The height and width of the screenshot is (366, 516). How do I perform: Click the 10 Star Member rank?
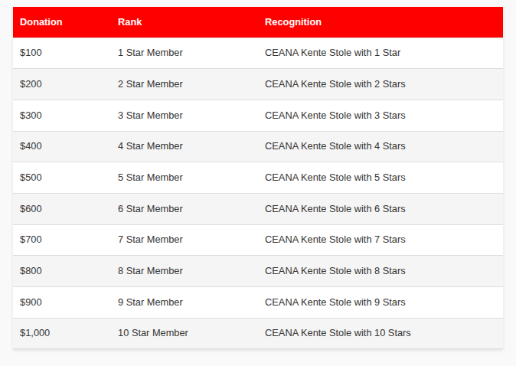click(152, 333)
